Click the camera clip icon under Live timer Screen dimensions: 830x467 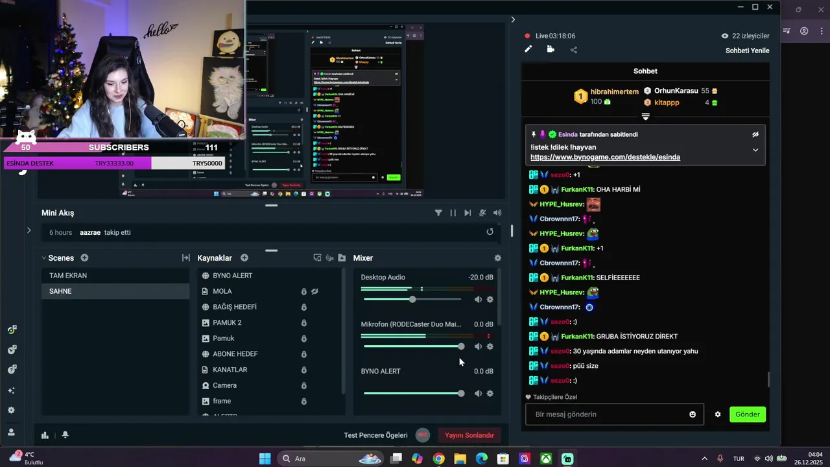pos(551,49)
